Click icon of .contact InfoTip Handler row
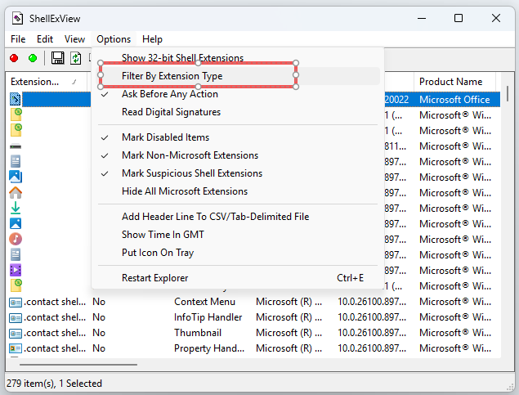The width and height of the screenshot is (519, 395). (16, 317)
